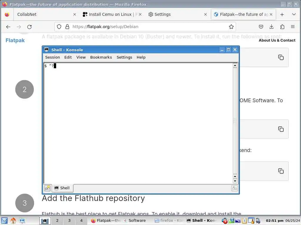
Task: Activate firefox - Konqueror taskbar entry
Action: point(169,221)
